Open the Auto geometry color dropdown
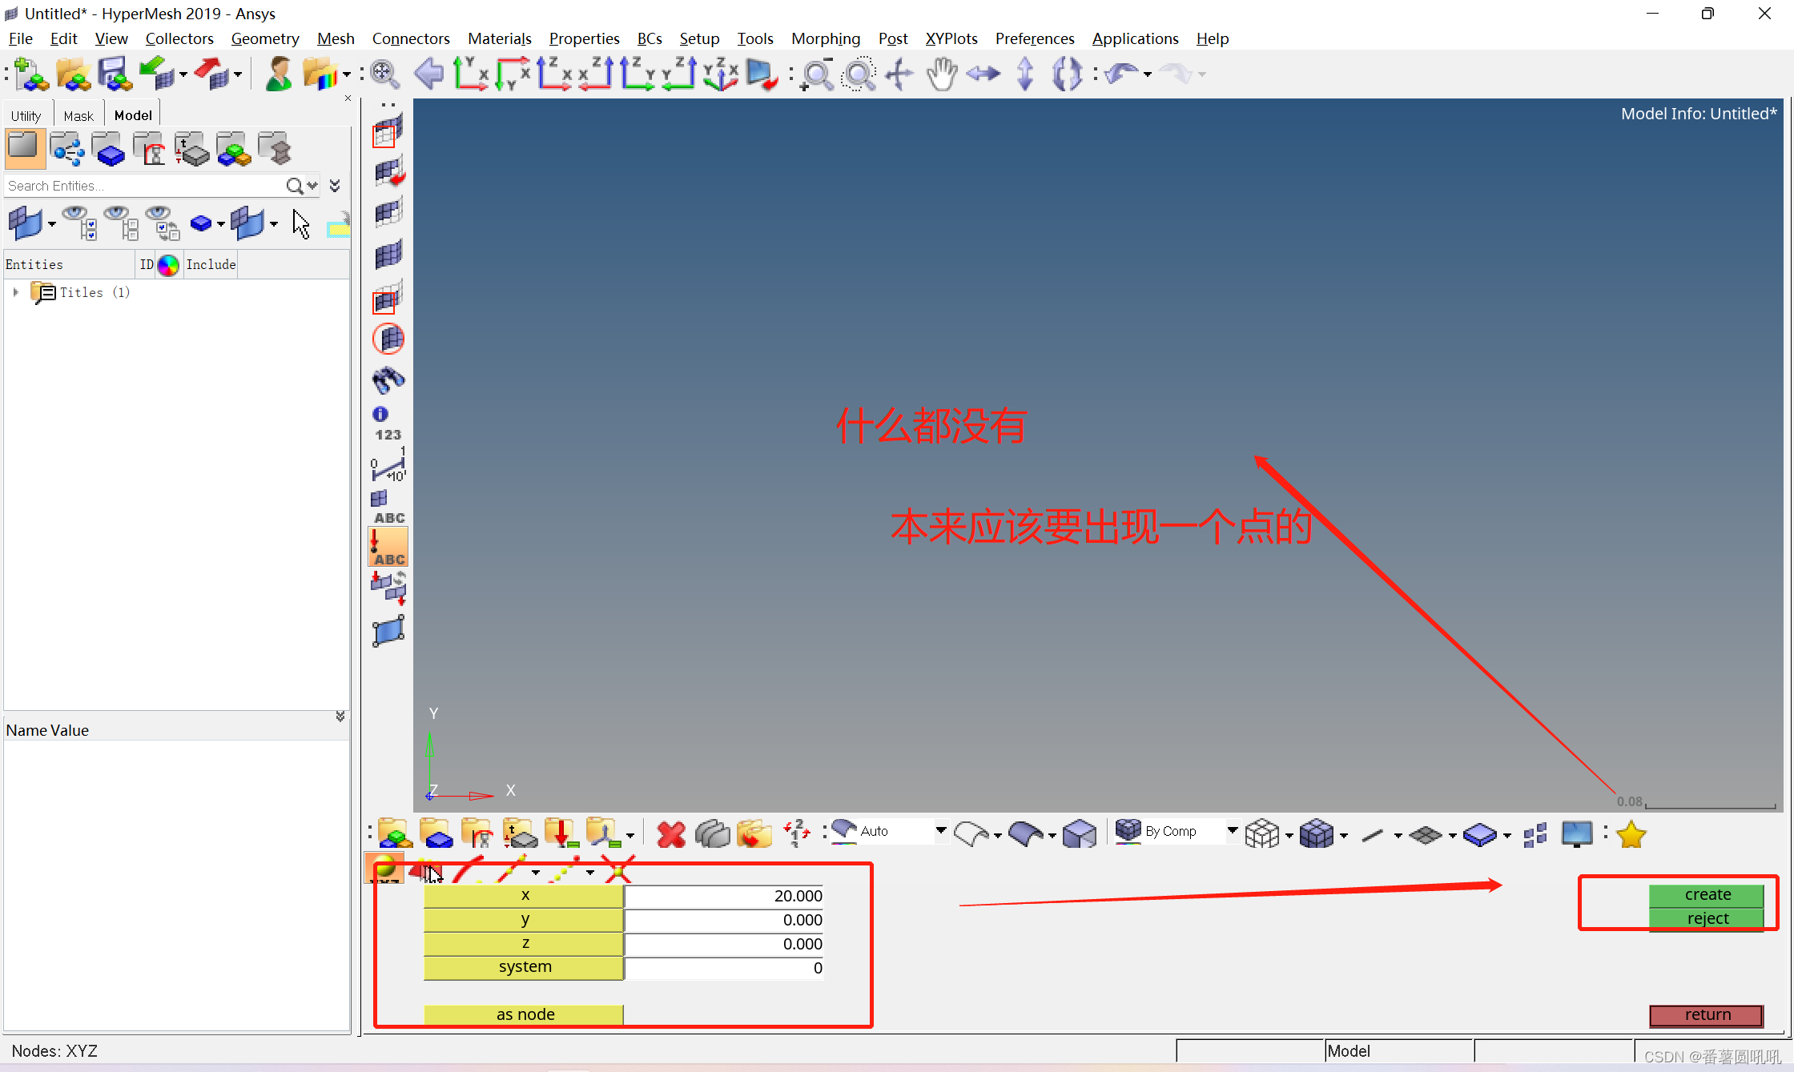This screenshot has width=1794, height=1072. tap(940, 831)
